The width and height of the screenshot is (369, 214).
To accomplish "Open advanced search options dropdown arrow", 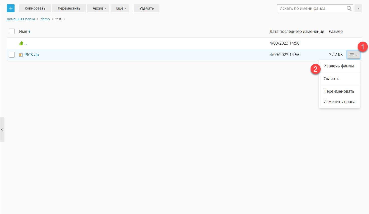I will [x=358, y=8].
